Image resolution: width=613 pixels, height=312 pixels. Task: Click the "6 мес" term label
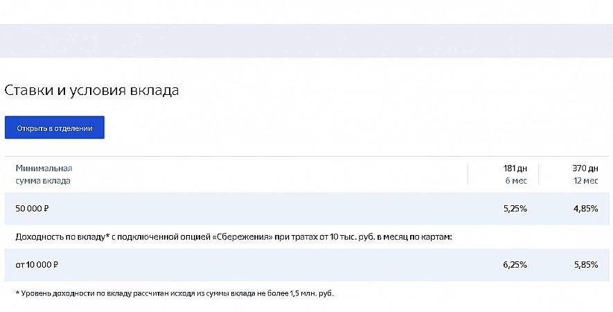click(x=517, y=181)
